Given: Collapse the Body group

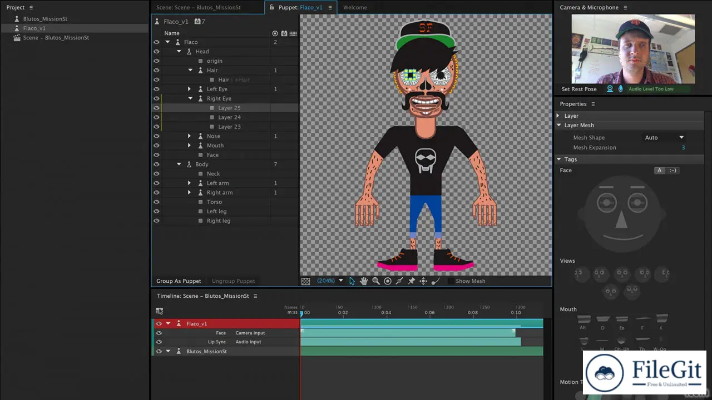Looking at the screenshot, I should (179, 164).
